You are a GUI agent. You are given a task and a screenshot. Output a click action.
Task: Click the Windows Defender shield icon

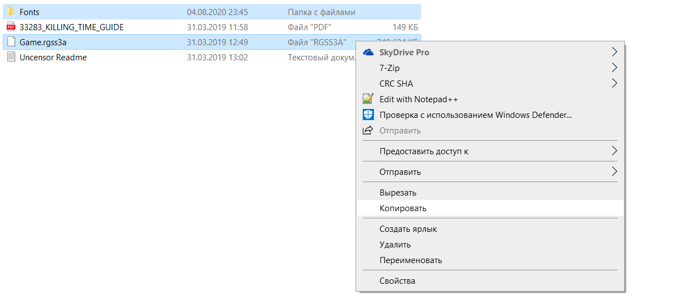click(368, 115)
